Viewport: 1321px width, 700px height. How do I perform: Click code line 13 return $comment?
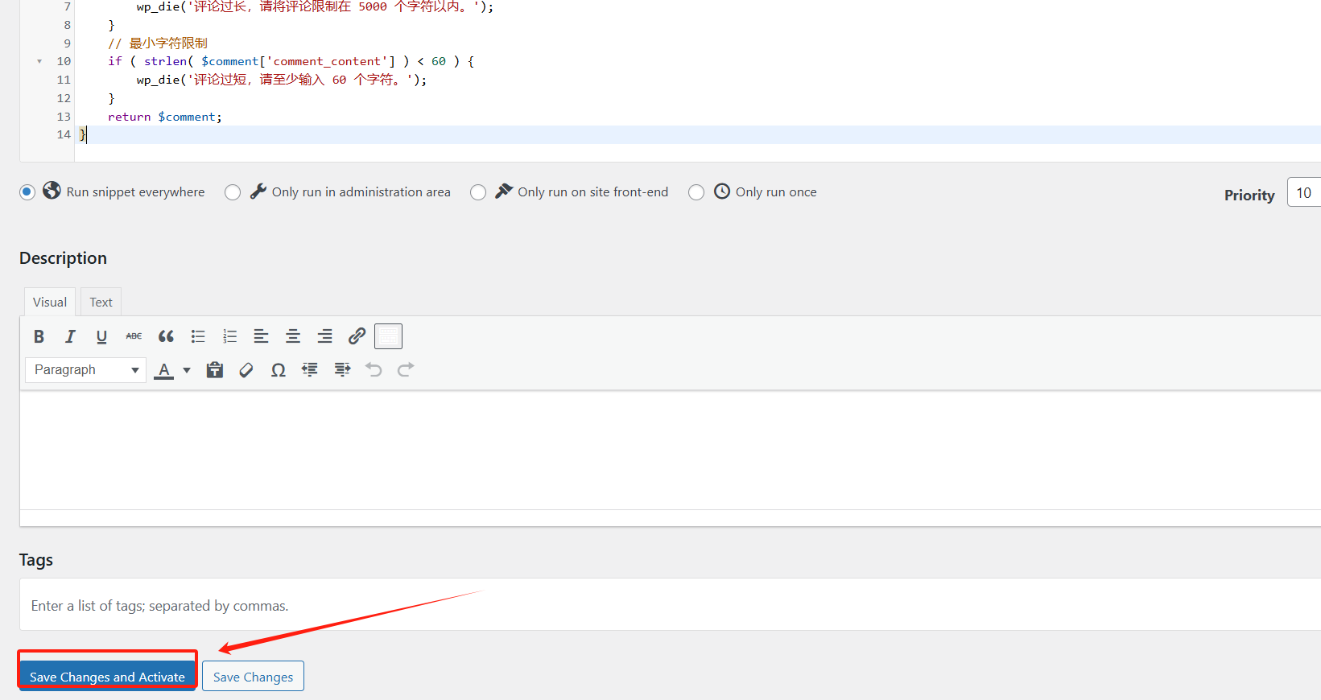pos(165,117)
